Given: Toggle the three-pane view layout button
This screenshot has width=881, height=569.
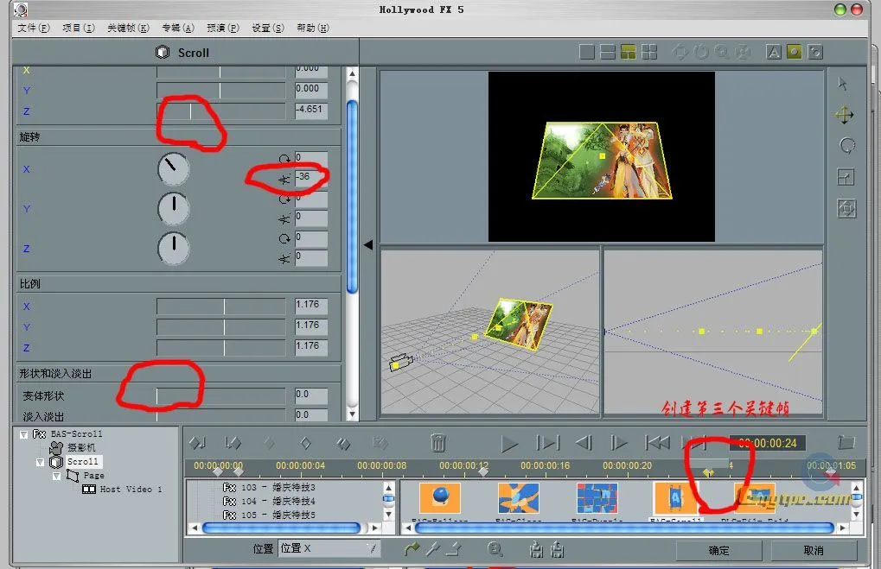Looking at the screenshot, I should (x=628, y=52).
